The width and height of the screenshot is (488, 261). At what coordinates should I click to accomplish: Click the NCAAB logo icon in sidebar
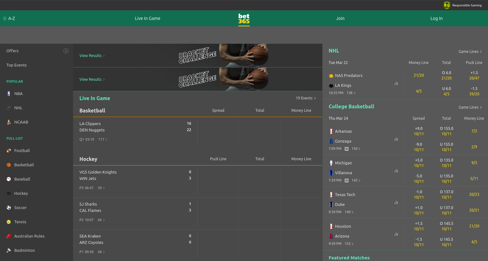[x=9, y=122]
